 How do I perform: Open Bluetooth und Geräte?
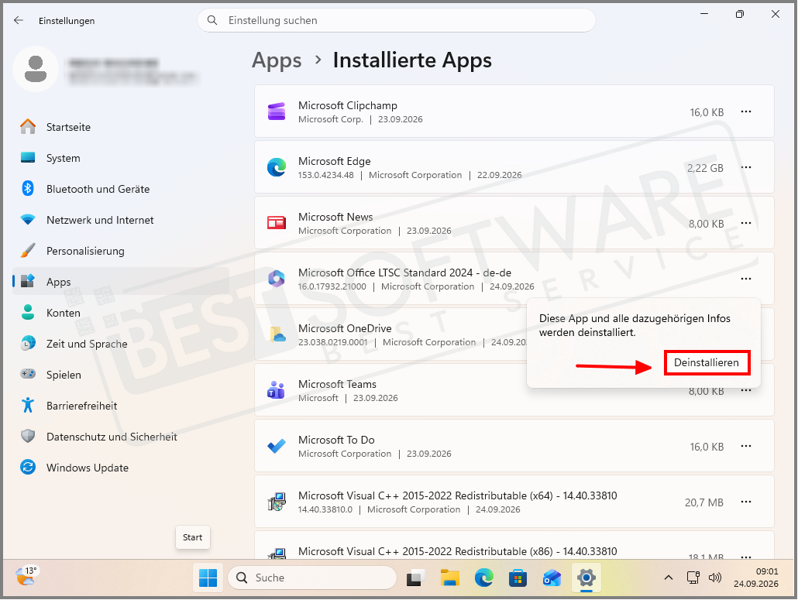point(98,189)
